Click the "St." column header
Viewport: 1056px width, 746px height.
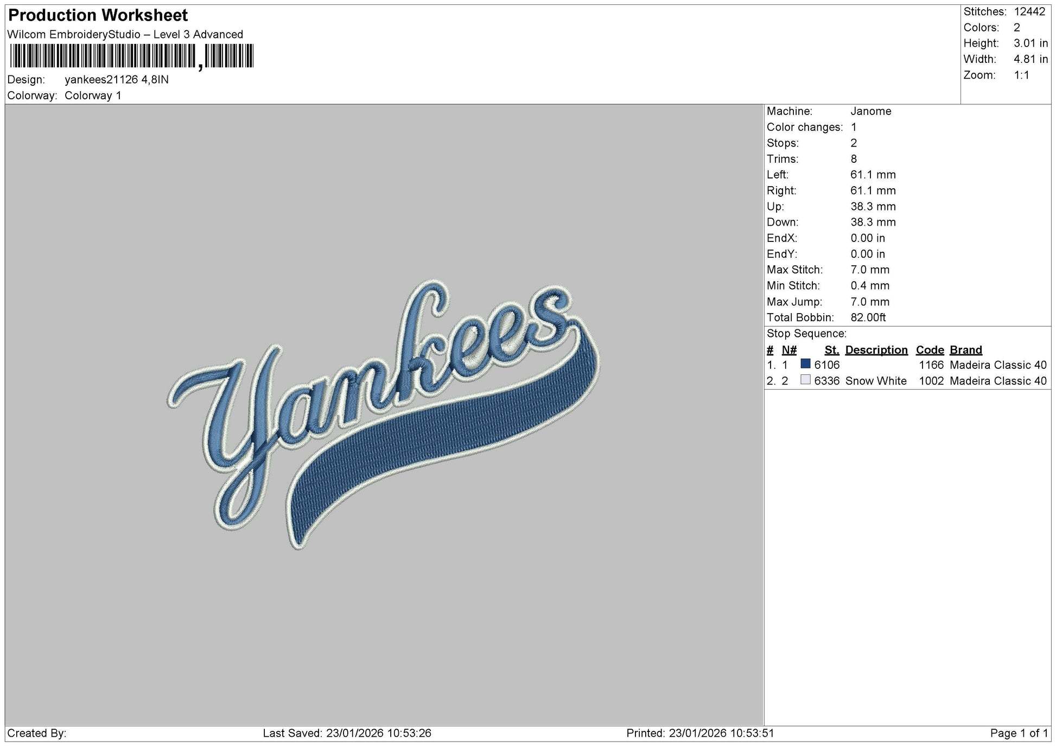click(831, 350)
